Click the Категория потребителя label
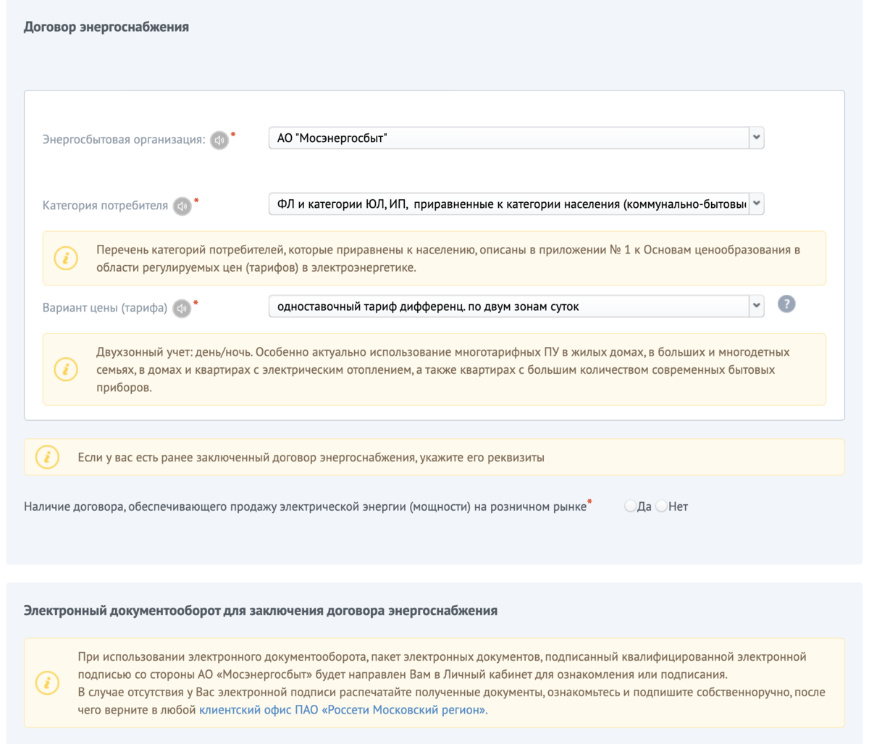 click(x=105, y=206)
